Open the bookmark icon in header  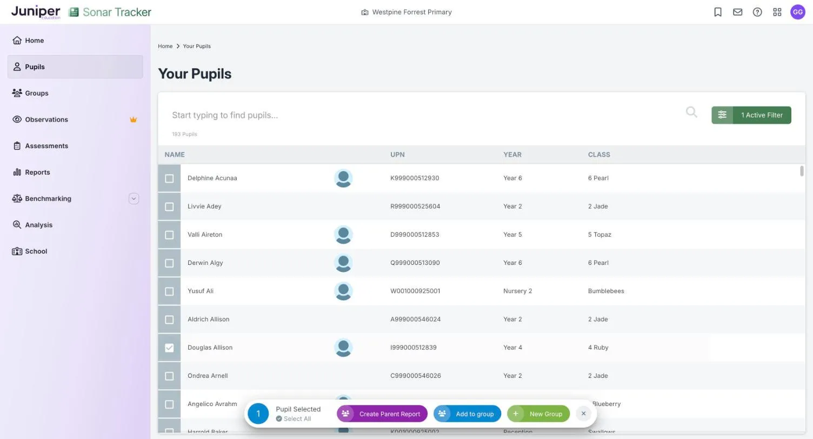click(718, 12)
